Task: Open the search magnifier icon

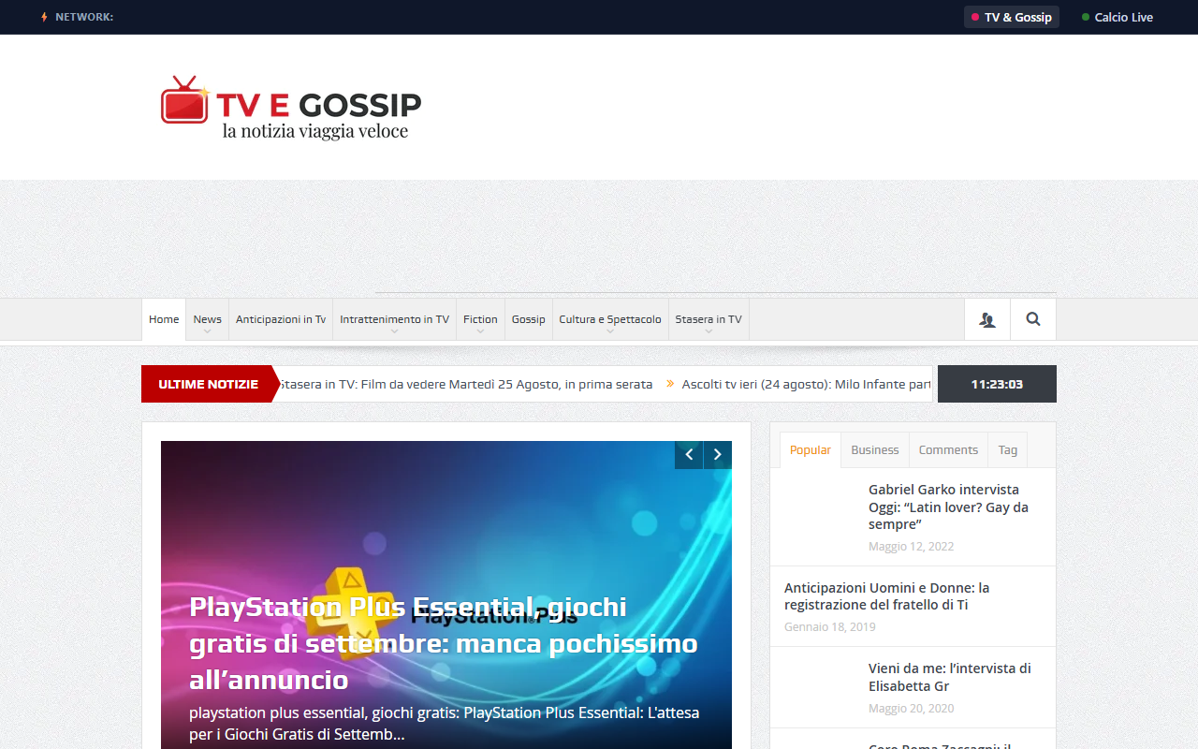Action: [1033, 319]
